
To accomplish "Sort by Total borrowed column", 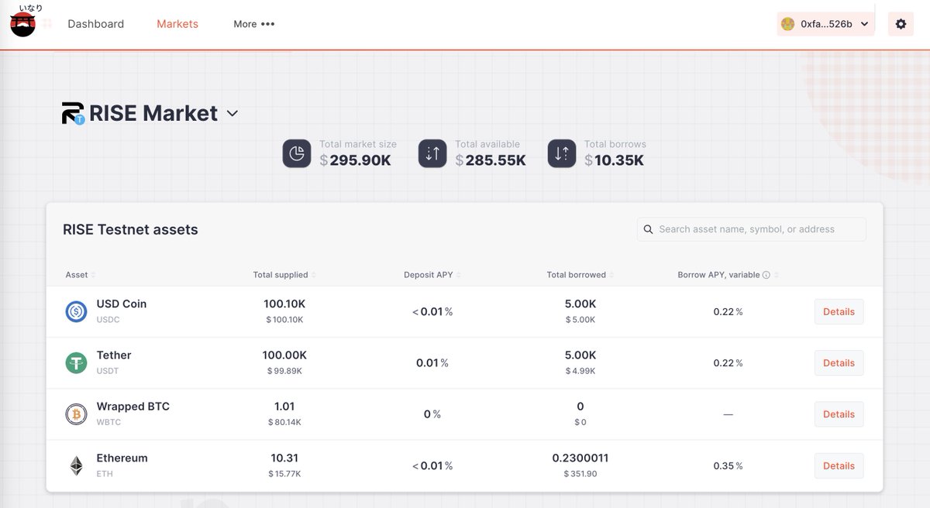I will click(580, 275).
